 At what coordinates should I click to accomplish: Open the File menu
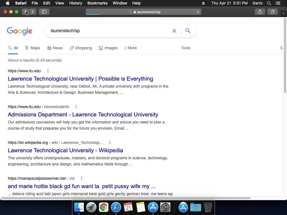tap(34, 3)
